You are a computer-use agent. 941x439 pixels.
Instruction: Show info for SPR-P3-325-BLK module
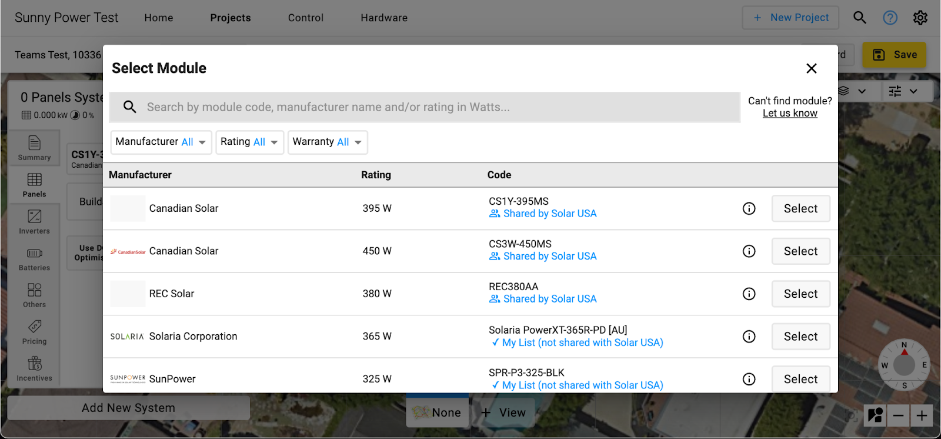click(x=749, y=379)
